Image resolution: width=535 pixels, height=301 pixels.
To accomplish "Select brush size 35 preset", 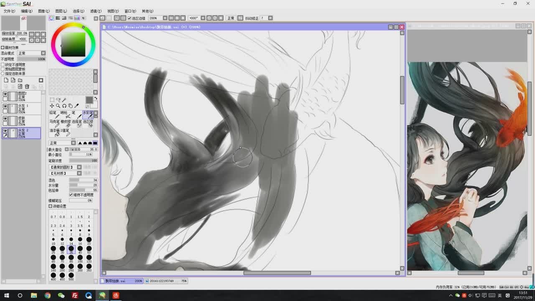I will 71,250.
